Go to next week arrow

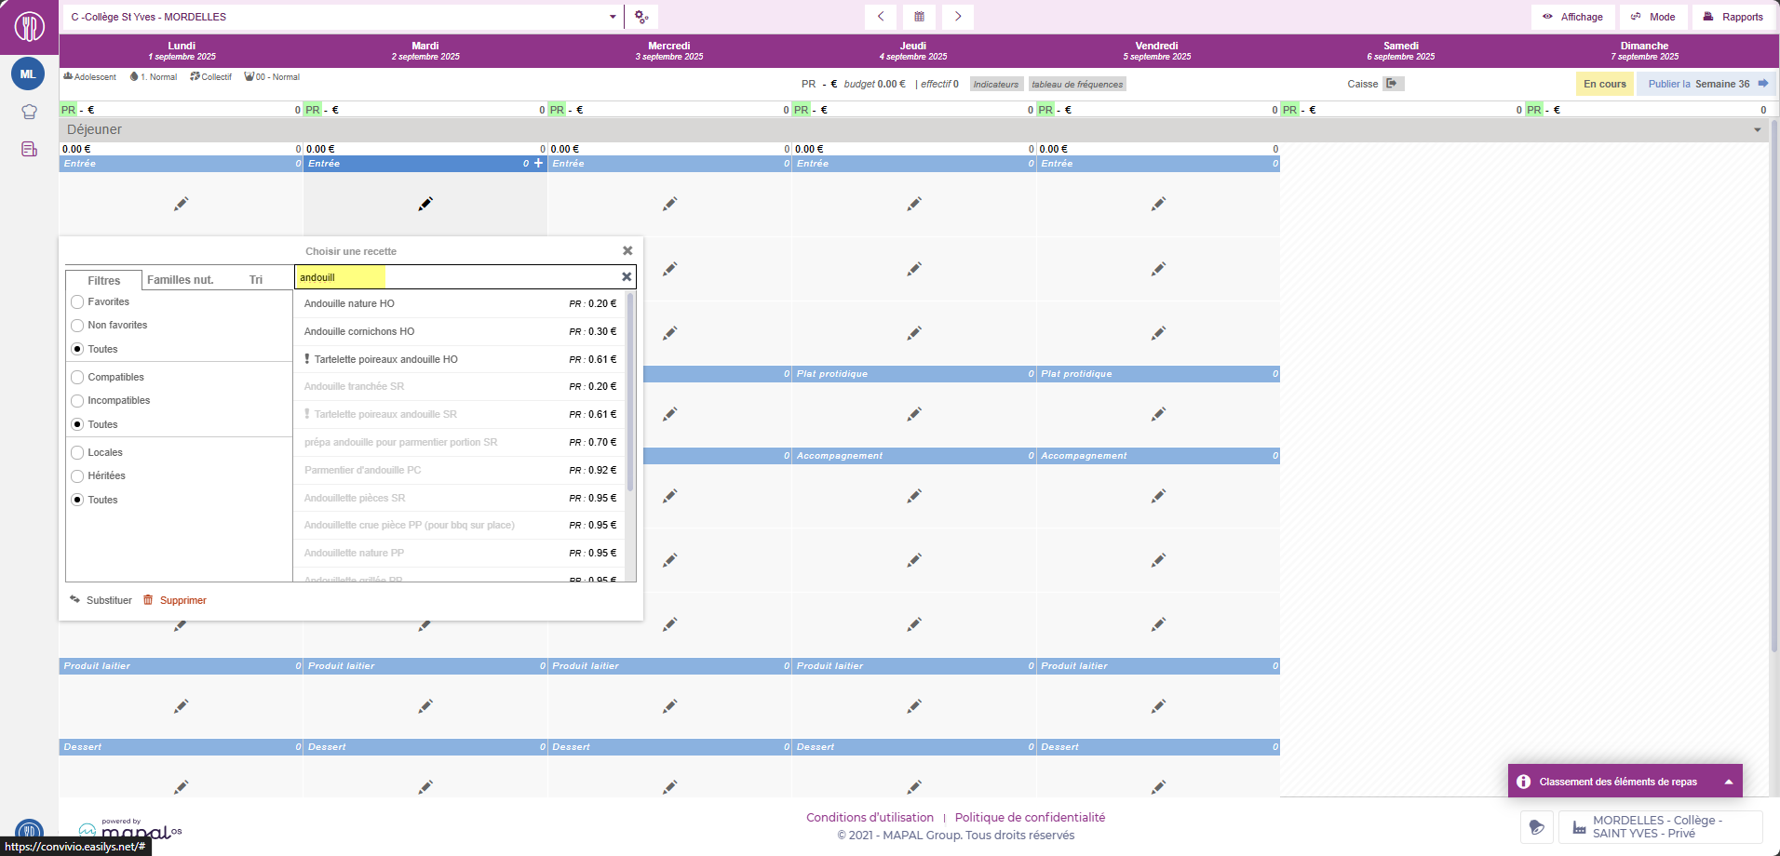tap(957, 17)
